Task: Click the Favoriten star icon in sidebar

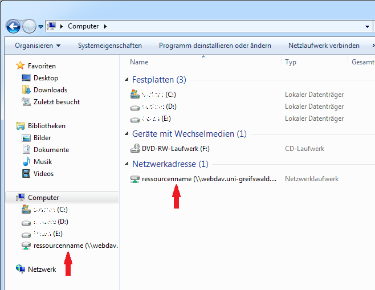Action: click(21, 66)
